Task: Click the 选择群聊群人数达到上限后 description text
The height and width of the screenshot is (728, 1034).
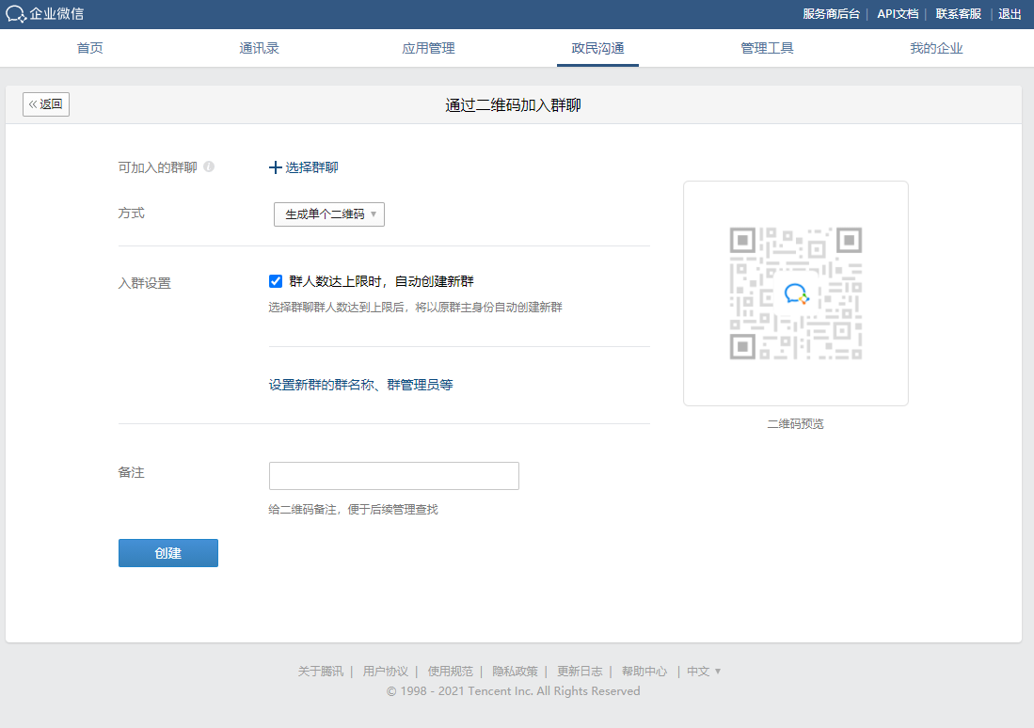Action: pyautogui.click(x=416, y=308)
